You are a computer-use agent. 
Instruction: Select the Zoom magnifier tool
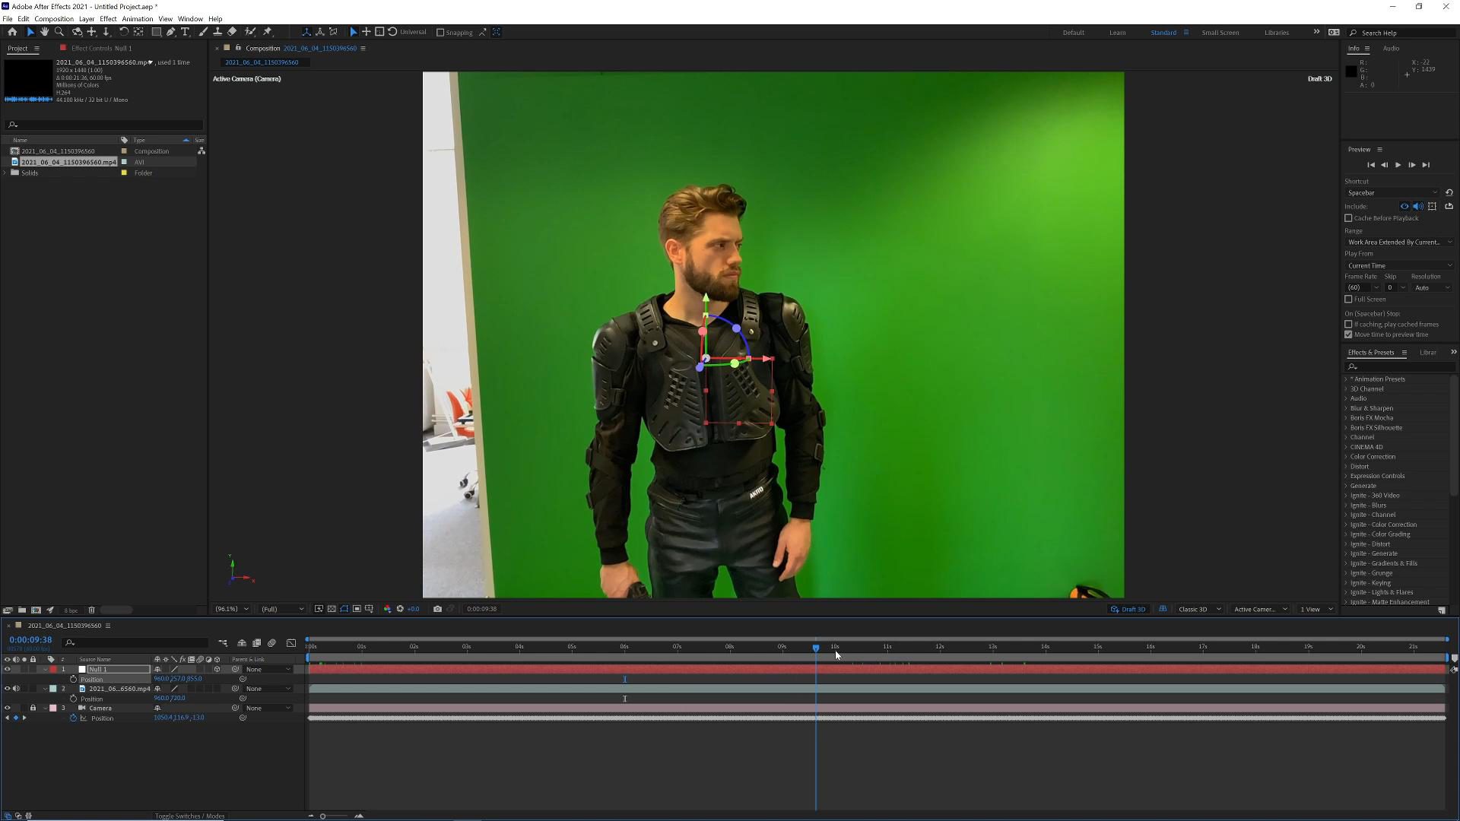(x=59, y=32)
